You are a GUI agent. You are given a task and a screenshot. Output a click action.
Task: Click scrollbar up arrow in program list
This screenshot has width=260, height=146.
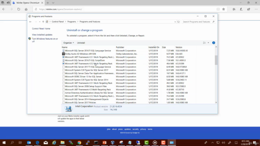[216, 47]
